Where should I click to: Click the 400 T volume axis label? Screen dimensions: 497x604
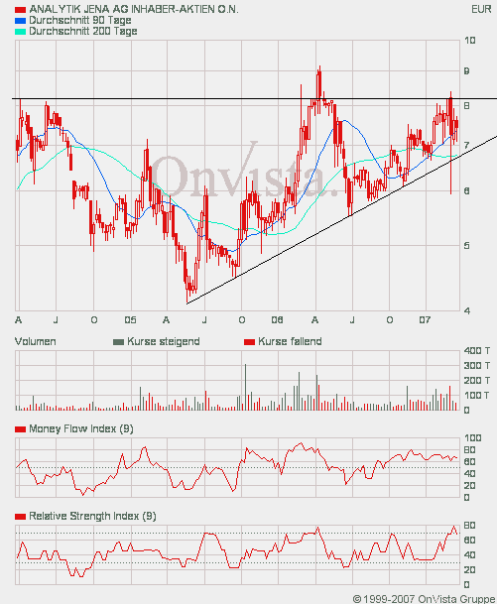[x=477, y=350]
